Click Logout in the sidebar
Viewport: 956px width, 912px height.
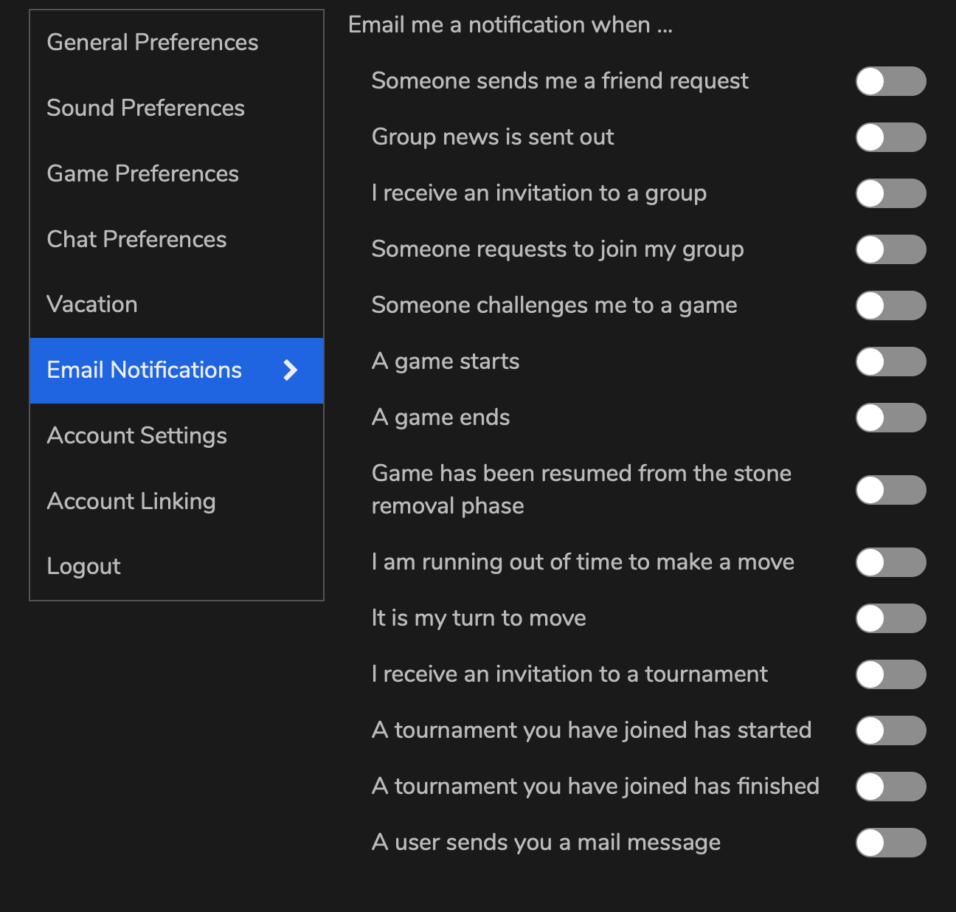pos(84,567)
